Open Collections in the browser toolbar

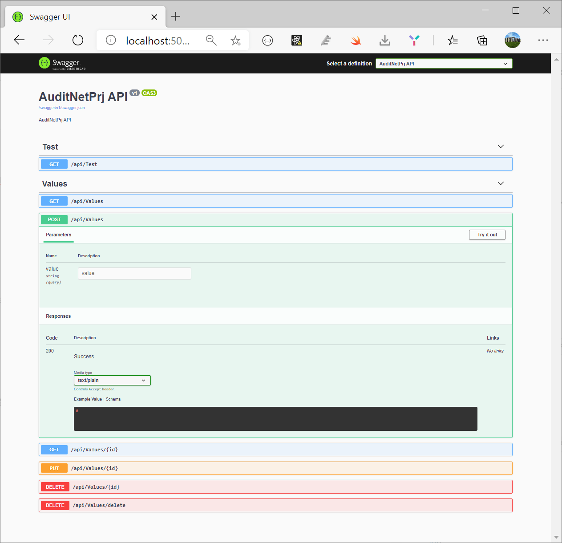coord(482,40)
